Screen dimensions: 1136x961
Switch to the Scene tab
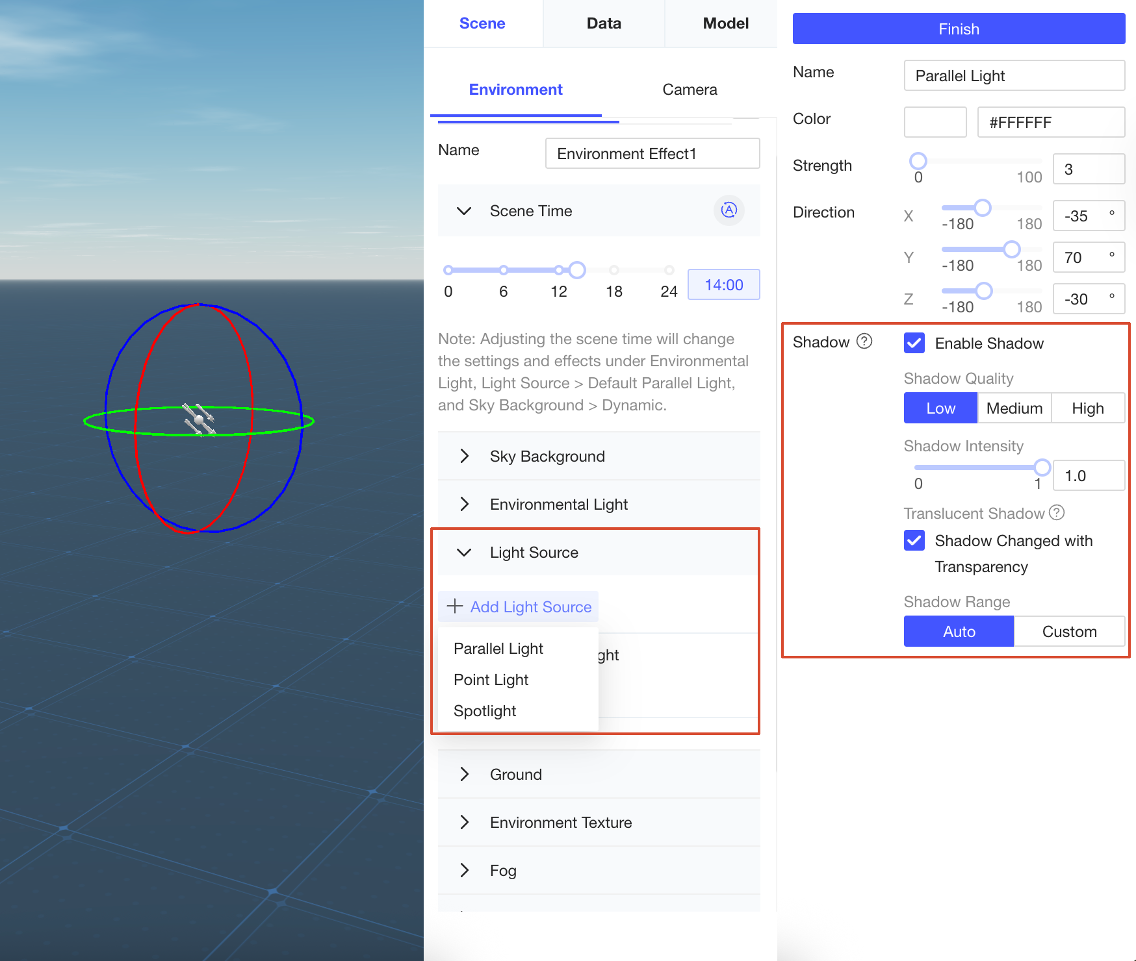[x=482, y=23]
